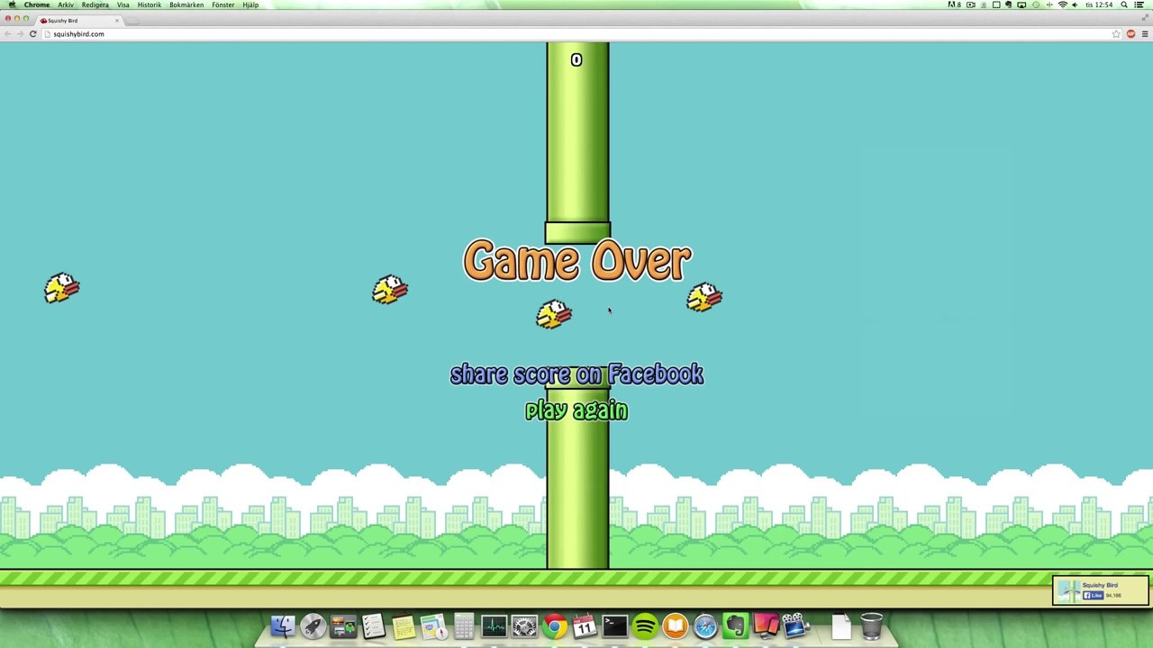Open the AirPlay display menu

[x=1021, y=4]
